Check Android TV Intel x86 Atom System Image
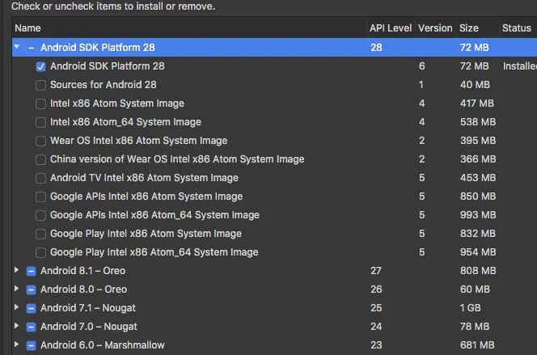Screen dimensions: 537x355 41,178
